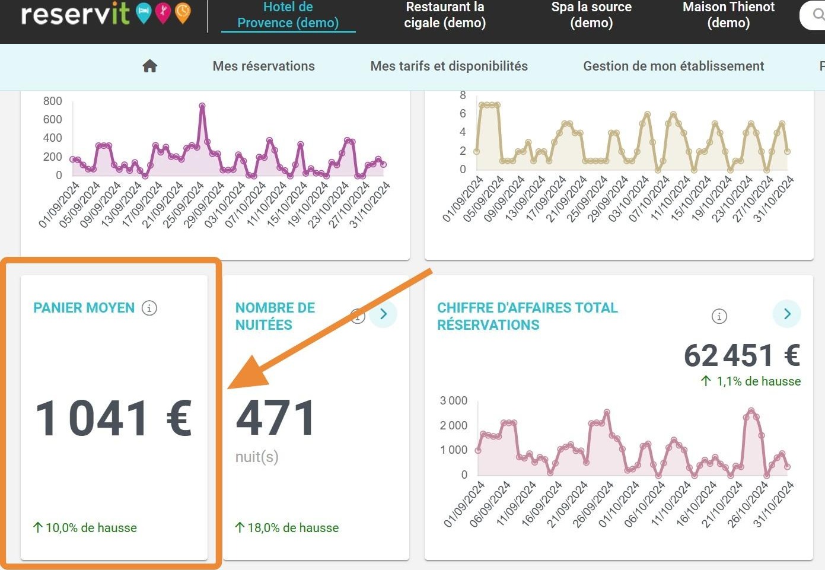825x570 pixels.
Task: Expand Chiffre d'affaires total réservations chevron
Action: (787, 314)
